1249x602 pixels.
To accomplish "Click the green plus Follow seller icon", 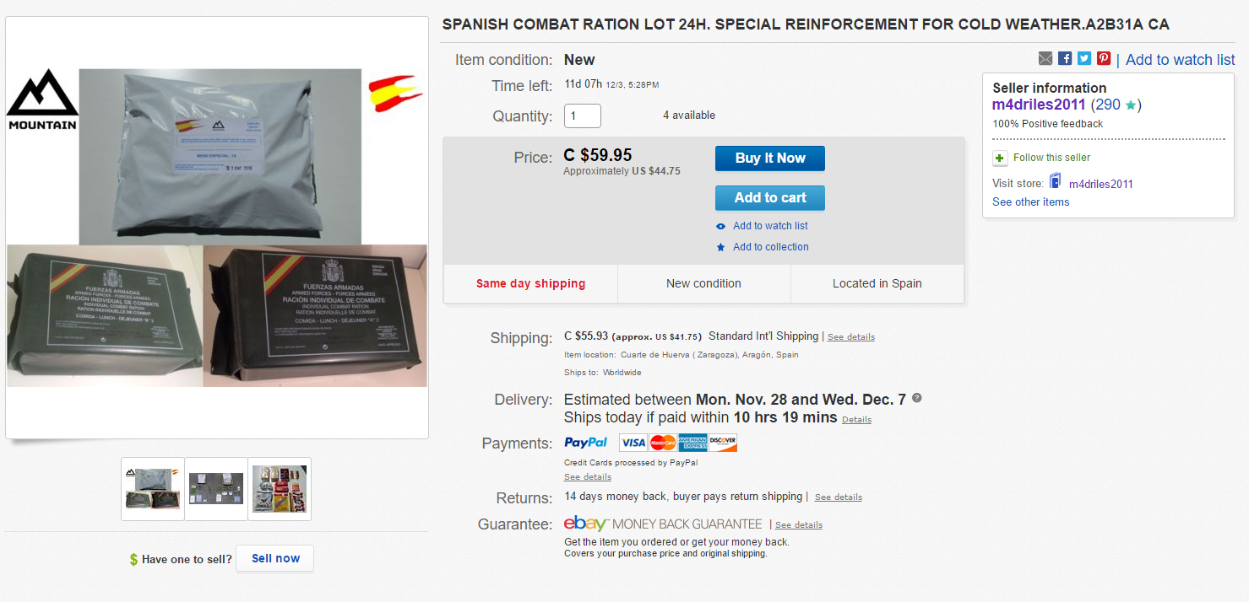I will (x=1000, y=158).
